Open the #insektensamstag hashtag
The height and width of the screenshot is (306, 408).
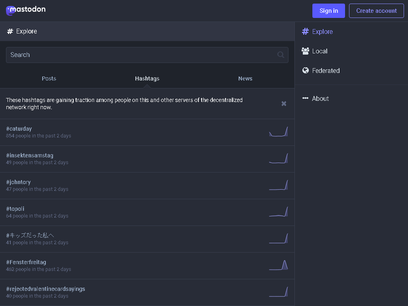[x=29, y=155]
